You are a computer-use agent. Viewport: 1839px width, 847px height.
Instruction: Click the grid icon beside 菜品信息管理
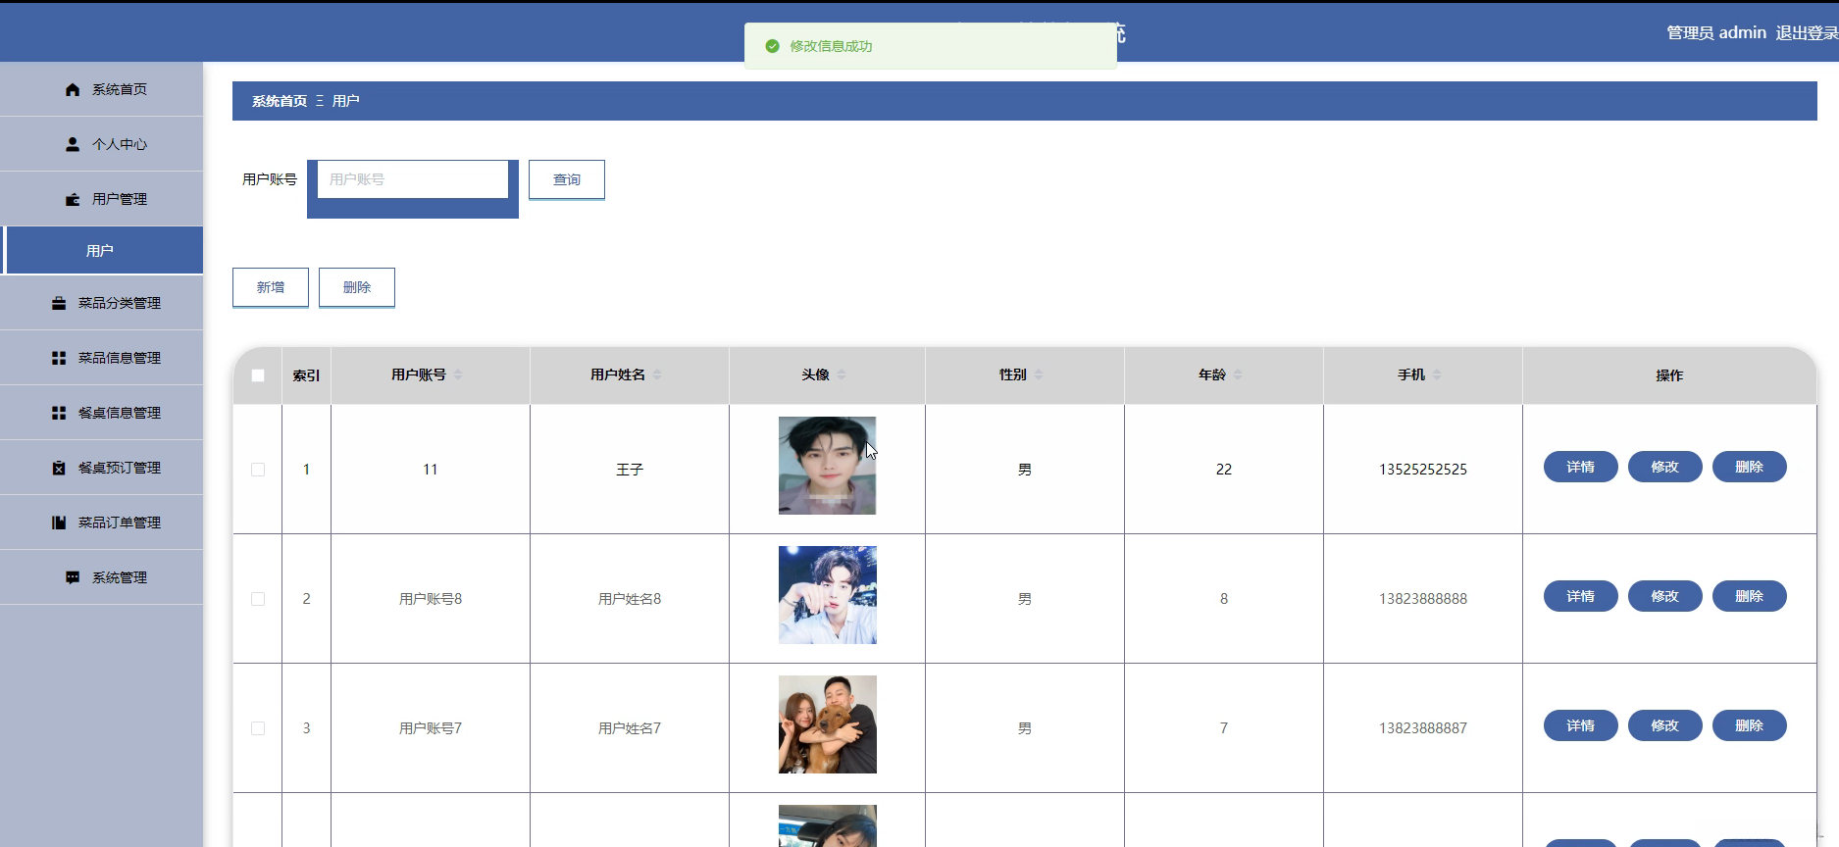[59, 358]
